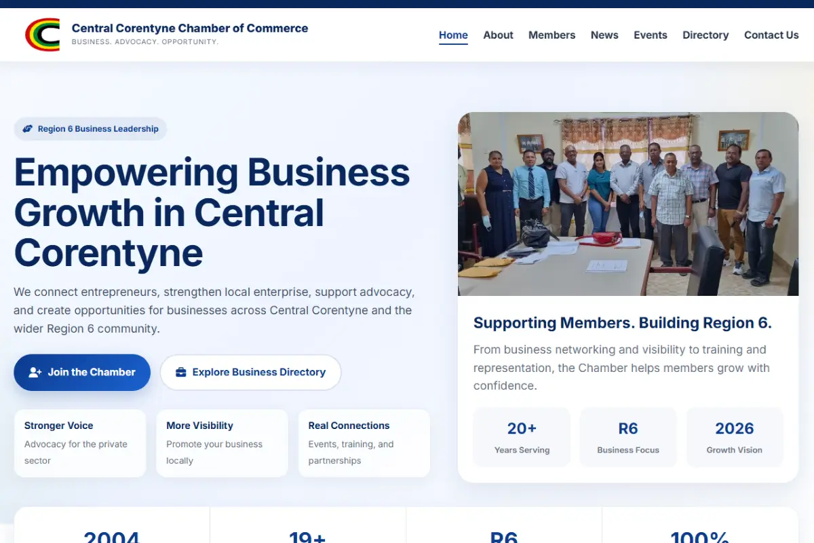
Task: Click the "We connect entrepreneurs" paragraph
Action: pyautogui.click(x=214, y=310)
